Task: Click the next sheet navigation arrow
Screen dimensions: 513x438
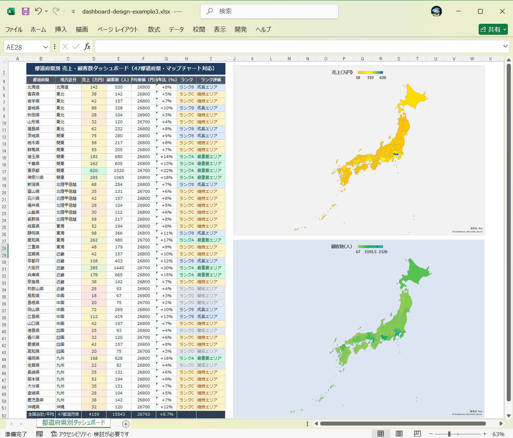Action: click(x=21, y=424)
